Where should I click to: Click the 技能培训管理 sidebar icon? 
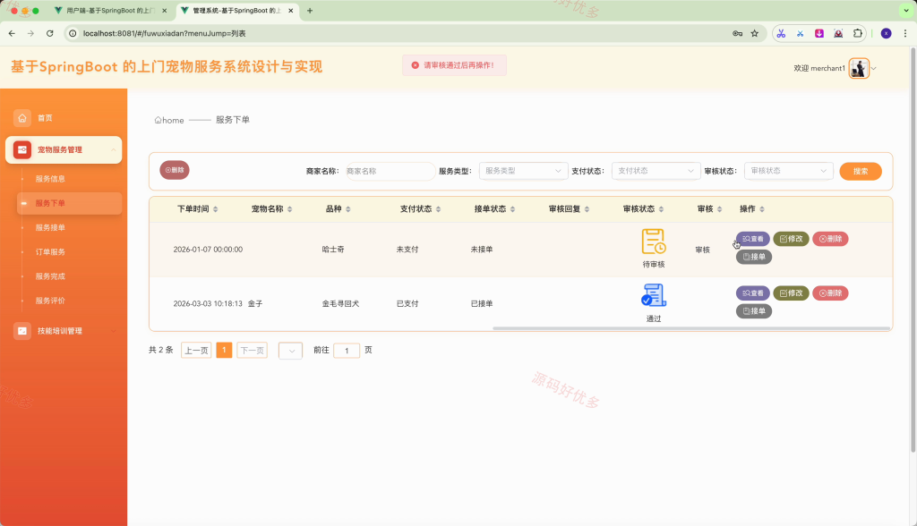coord(22,331)
